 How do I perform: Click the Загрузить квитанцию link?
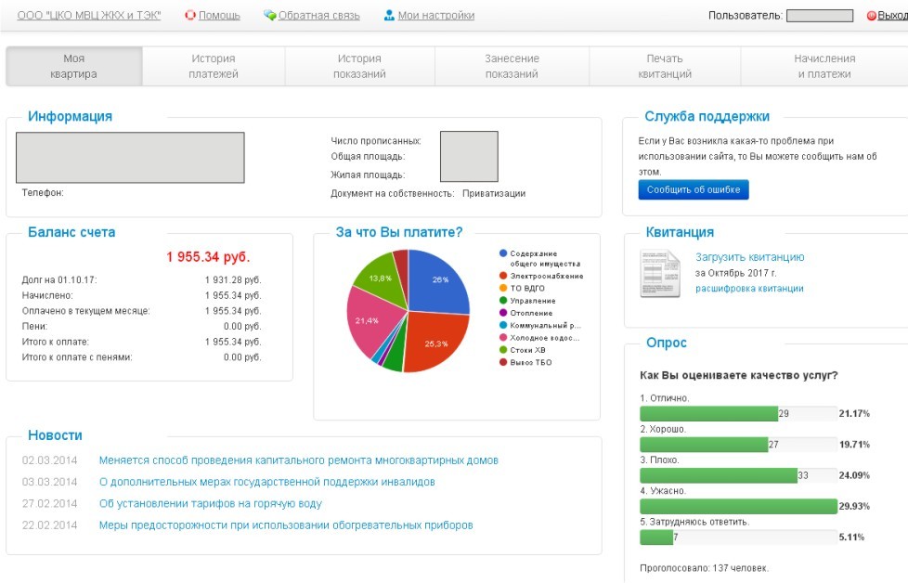(x=750, y=257)
